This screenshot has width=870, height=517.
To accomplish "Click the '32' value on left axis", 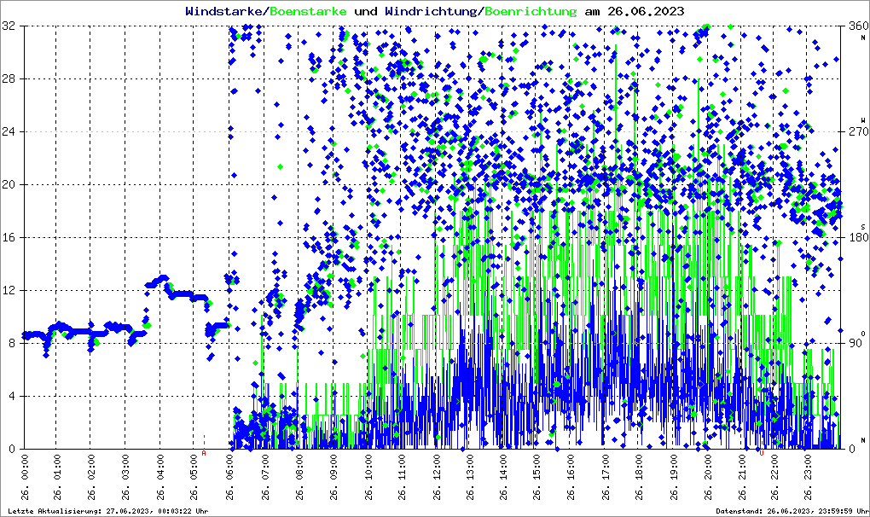I will 9,26.
